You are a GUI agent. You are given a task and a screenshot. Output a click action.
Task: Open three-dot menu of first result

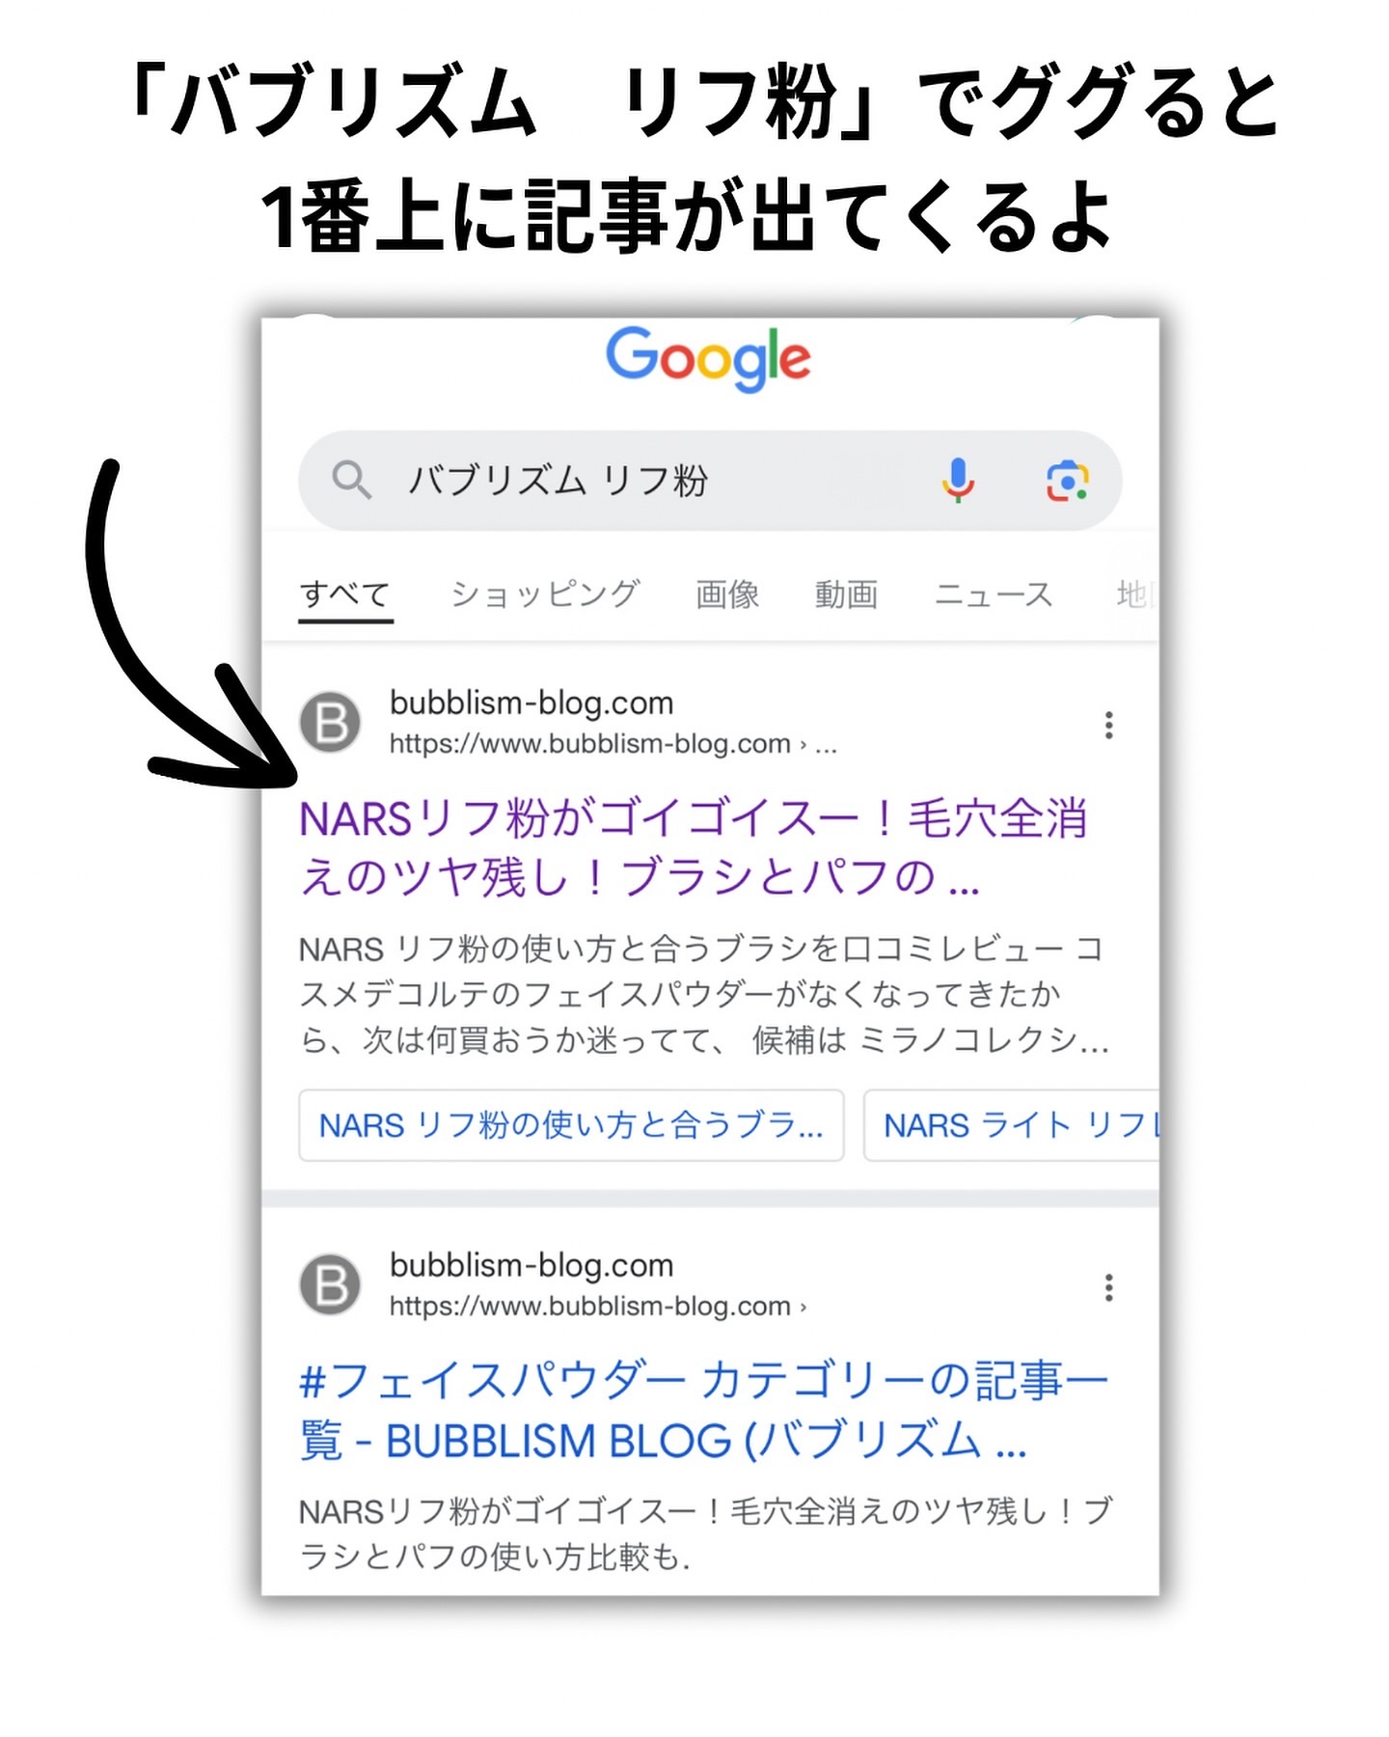coord(1108,725)
